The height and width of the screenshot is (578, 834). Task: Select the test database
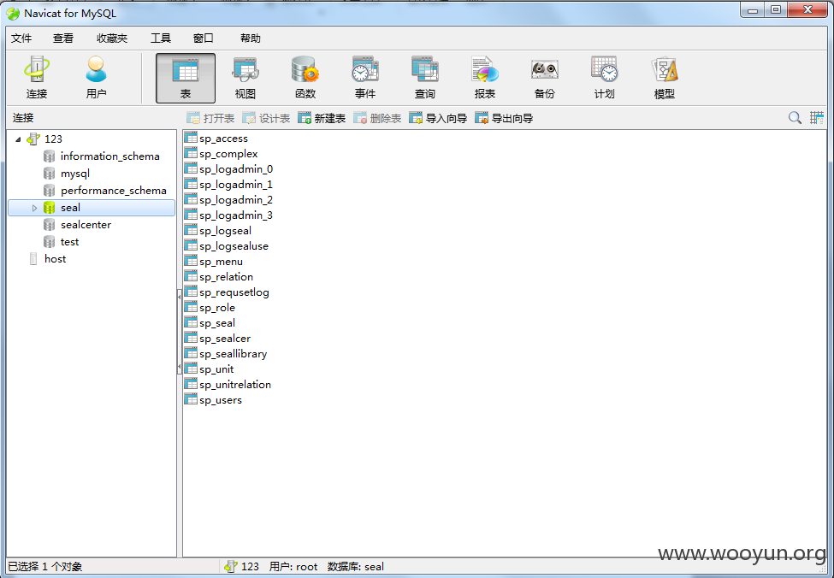coord(69,242)
